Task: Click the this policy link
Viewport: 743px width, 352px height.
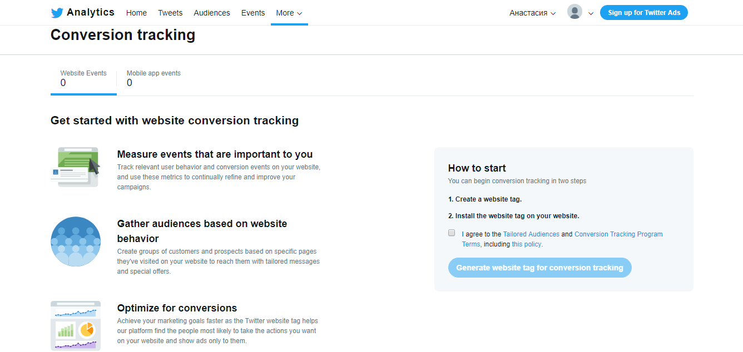Action: 526,244
